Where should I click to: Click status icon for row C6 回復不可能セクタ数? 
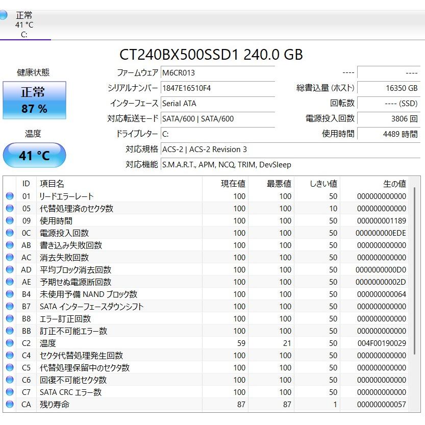click(10, 380)
